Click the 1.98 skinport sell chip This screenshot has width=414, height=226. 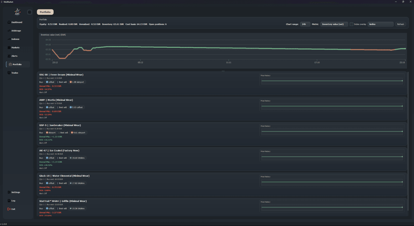77,82
